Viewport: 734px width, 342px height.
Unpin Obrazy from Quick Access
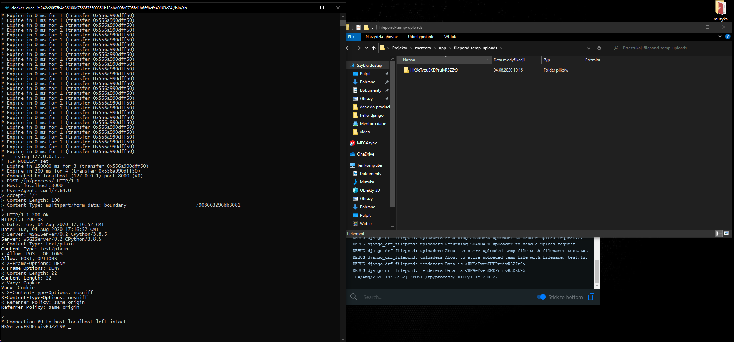387,98
